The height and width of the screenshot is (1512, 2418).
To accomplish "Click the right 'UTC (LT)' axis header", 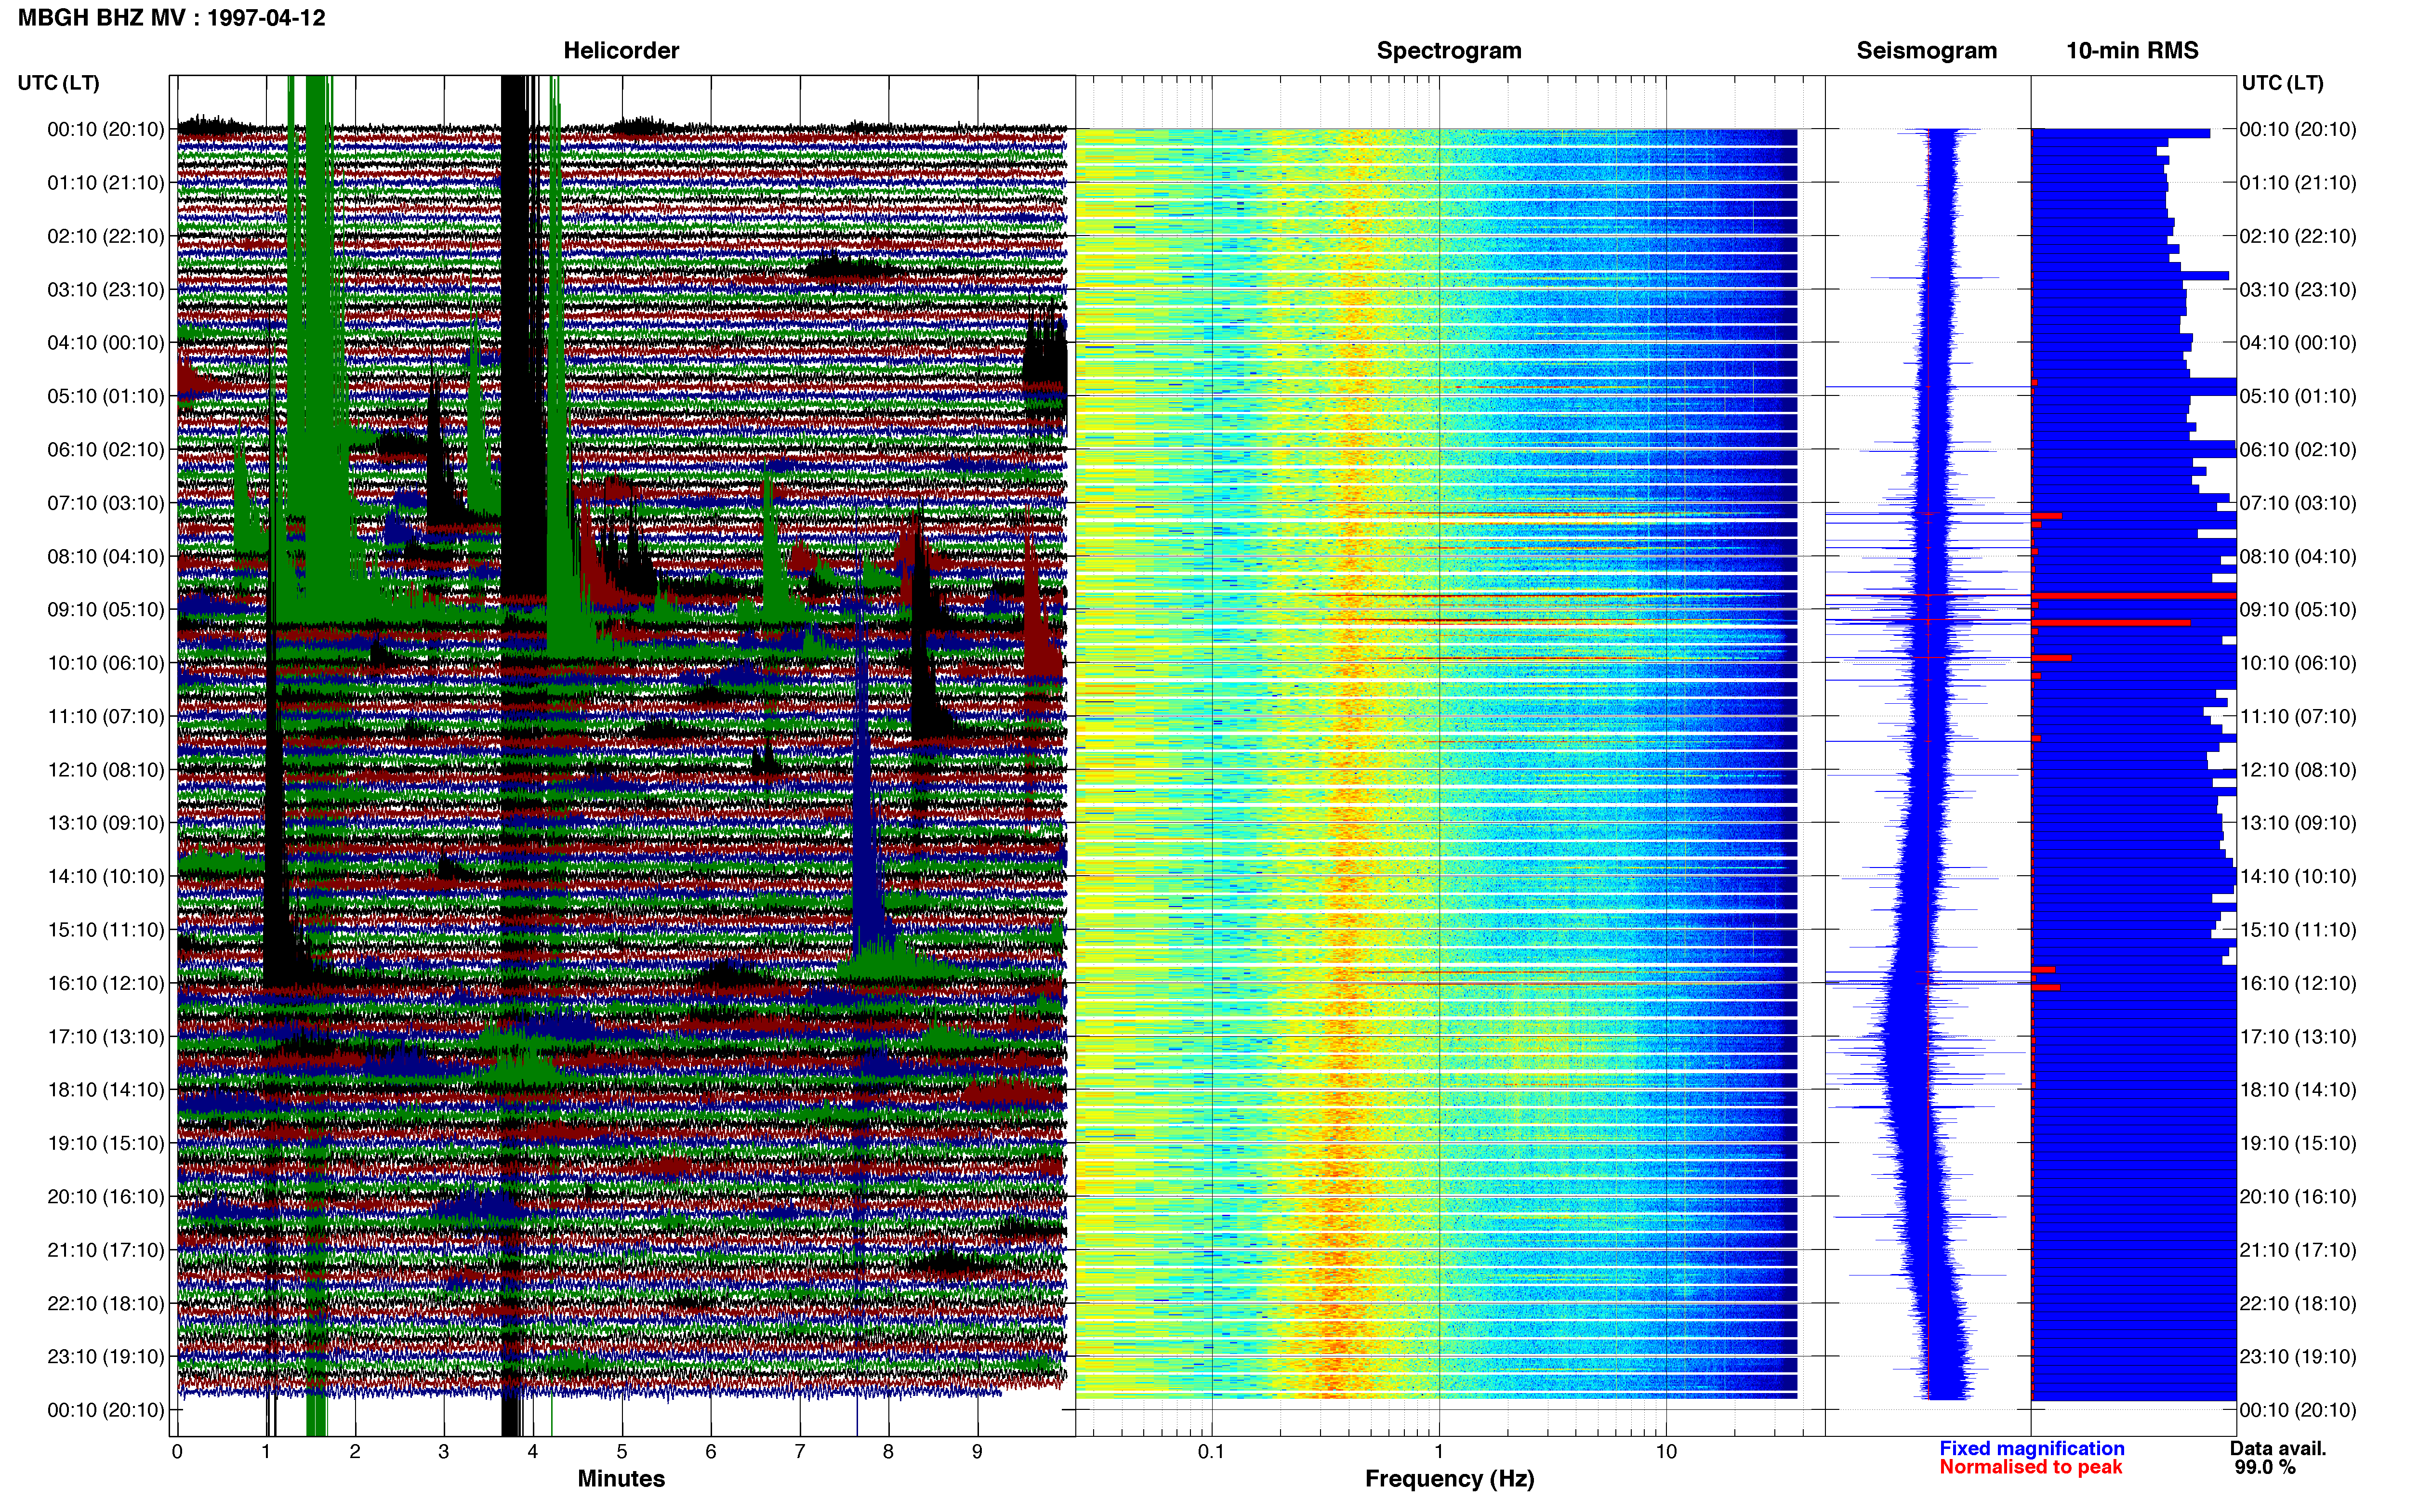I will 2282,83.
